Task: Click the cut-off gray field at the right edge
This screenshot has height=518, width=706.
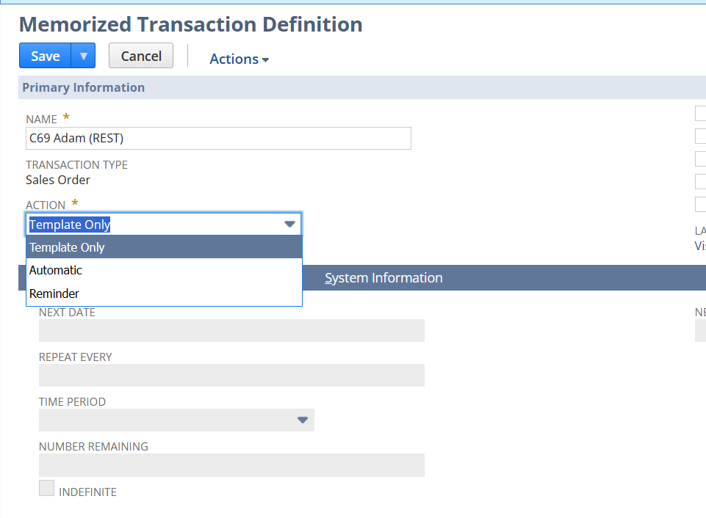Action: tap(700, 330)
